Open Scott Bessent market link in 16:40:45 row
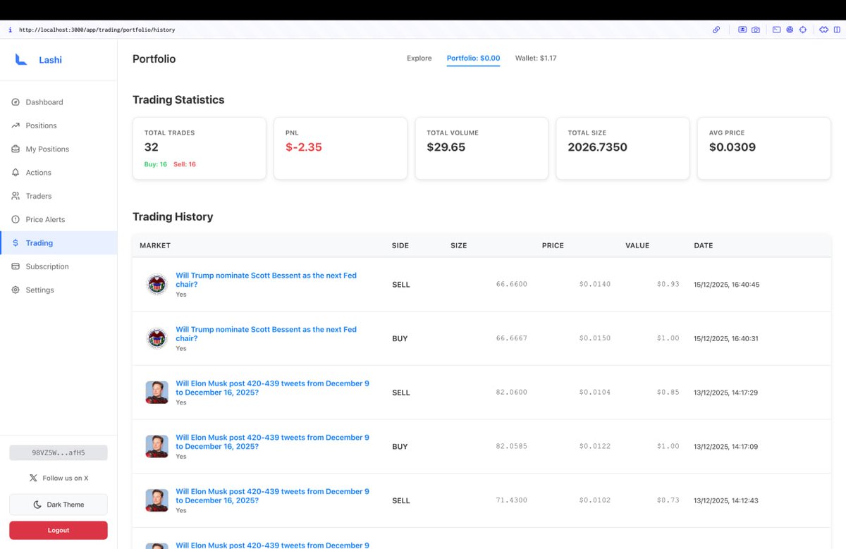The width and height of the screenshot is (846, 549). point(266,280)
